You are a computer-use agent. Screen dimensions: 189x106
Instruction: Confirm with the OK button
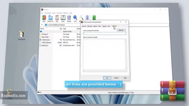107,78
